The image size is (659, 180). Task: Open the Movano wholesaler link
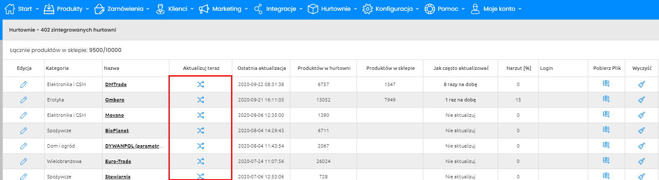click(x=114, y=115)
